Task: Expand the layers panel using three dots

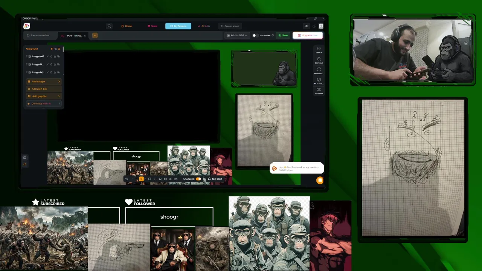Action: point(43,108)
